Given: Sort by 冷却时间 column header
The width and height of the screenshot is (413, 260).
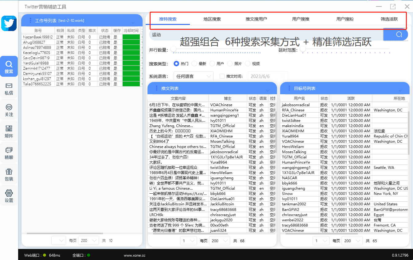Looking at the screenshot, I should tap(131, 31).
